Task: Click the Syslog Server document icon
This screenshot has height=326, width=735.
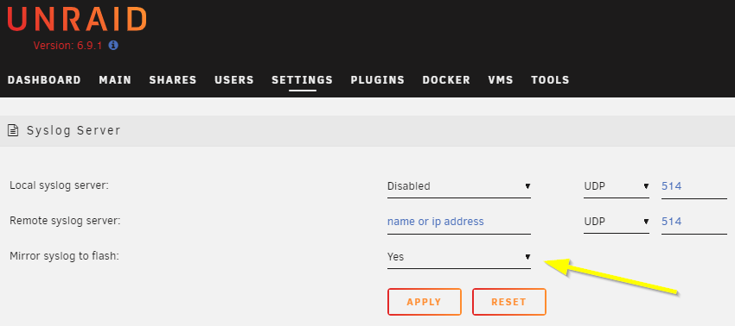Action: point(13,130)
